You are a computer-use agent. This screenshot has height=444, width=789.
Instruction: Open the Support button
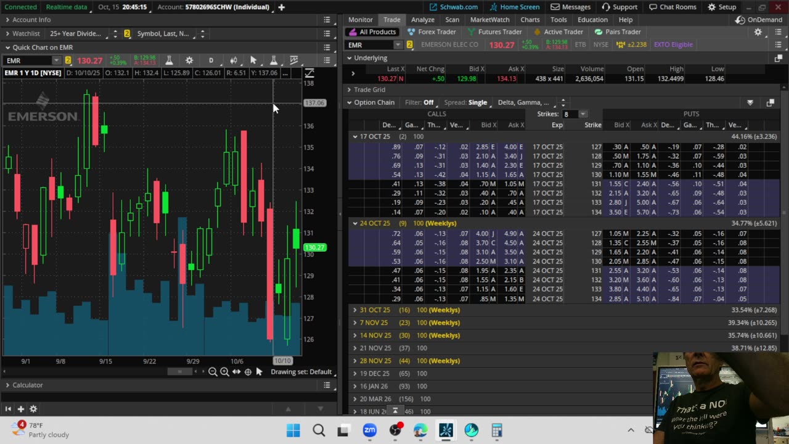click(x=619, y=7)
